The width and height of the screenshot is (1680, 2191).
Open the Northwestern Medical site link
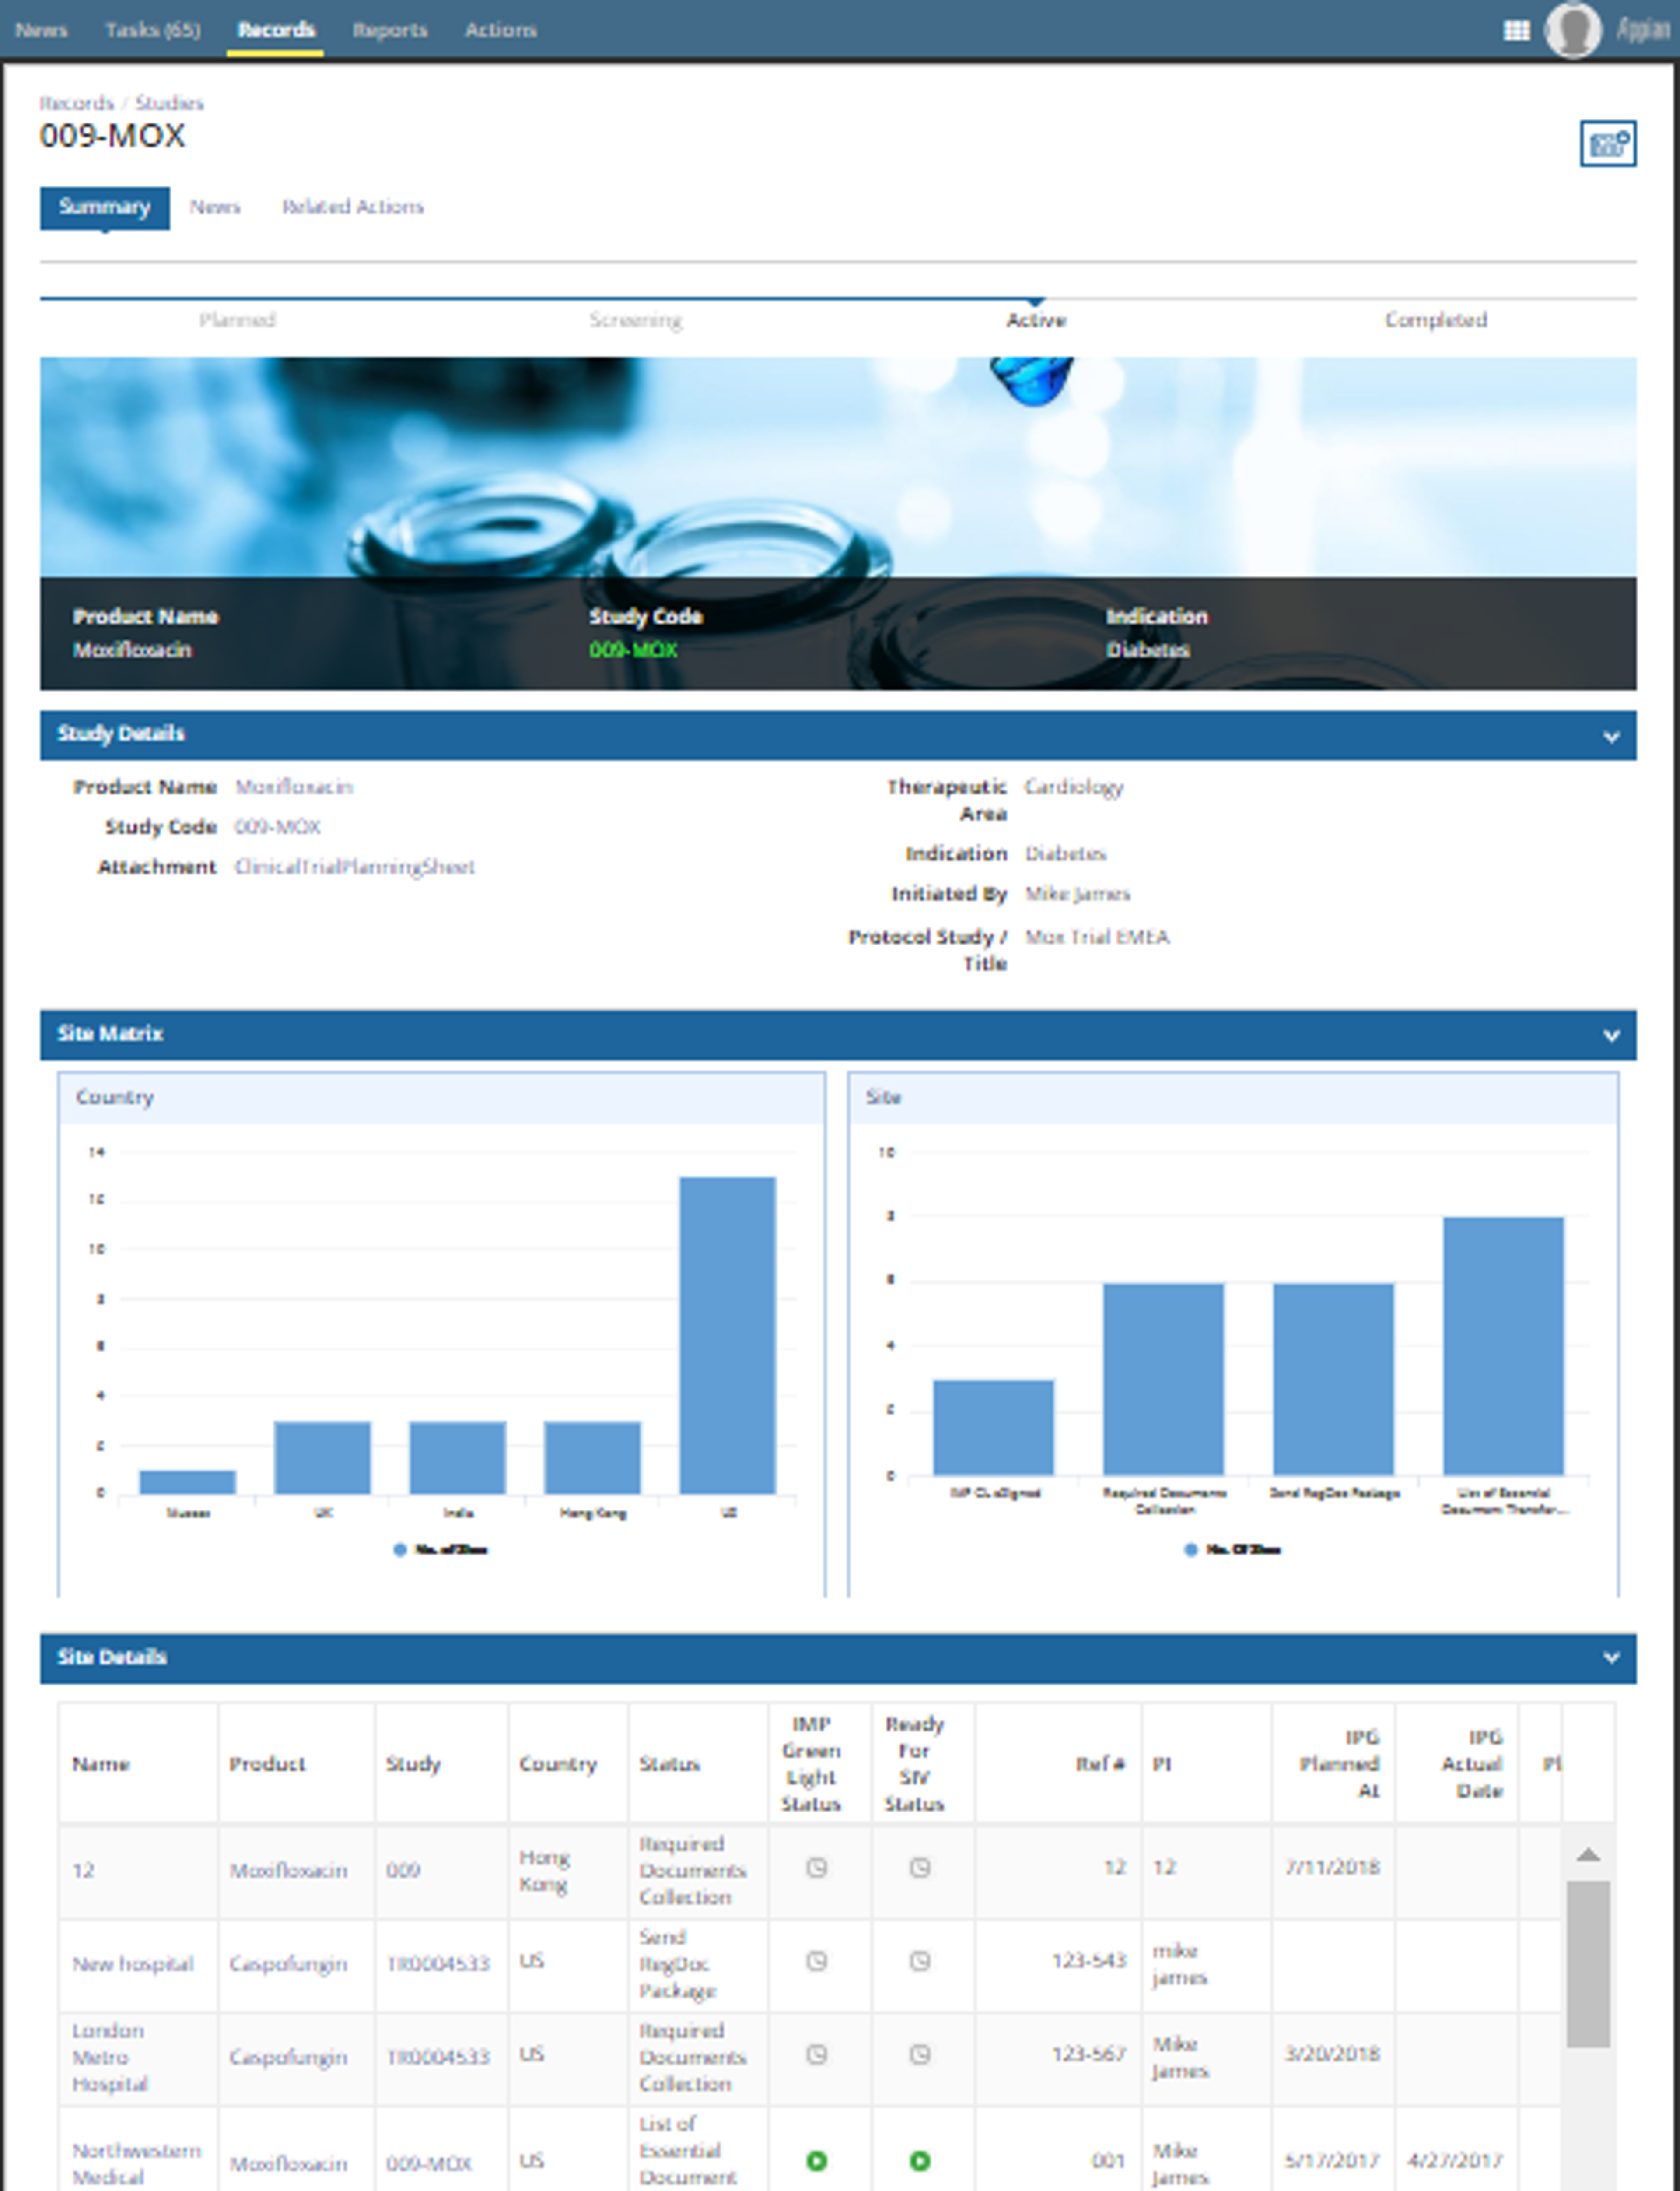point(136,2163)
